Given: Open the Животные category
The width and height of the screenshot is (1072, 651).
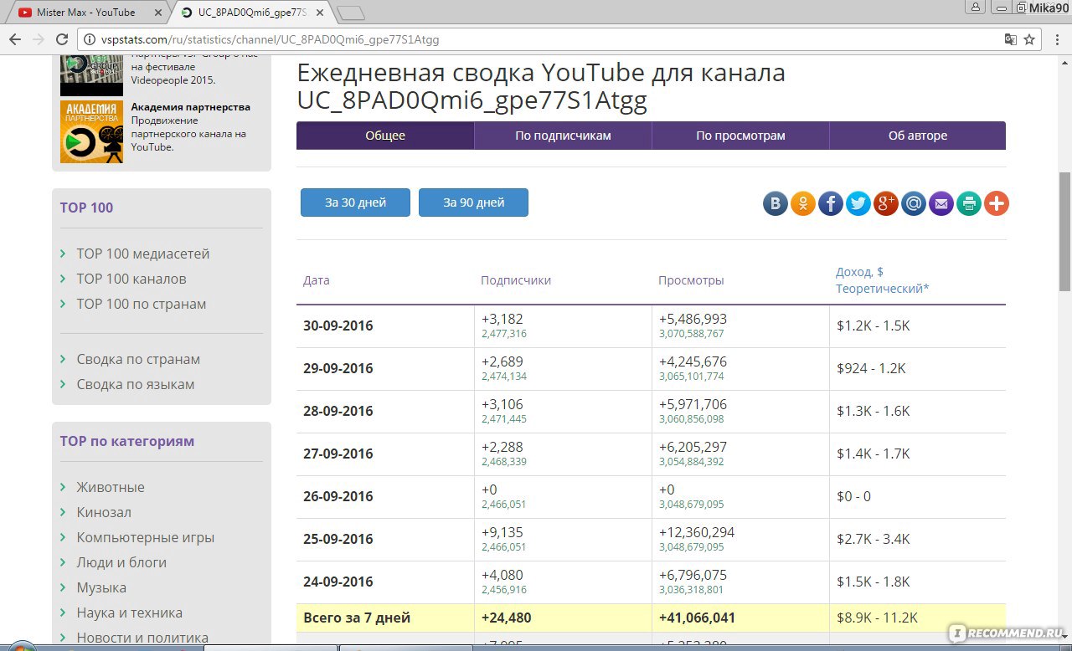Looking at the screenshot, I should (x=111, y=487).
